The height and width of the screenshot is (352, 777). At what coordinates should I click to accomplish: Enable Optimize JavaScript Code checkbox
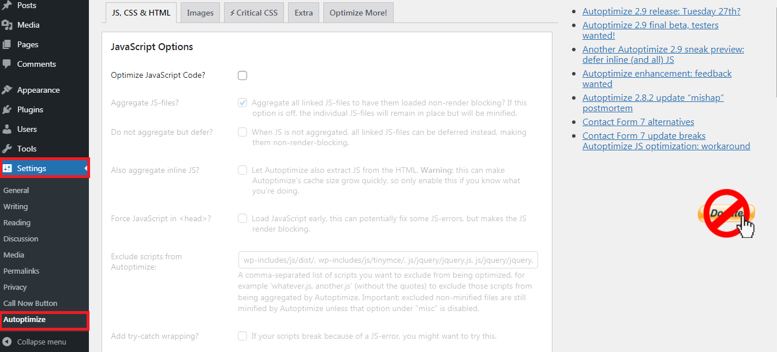click(242, 75)
